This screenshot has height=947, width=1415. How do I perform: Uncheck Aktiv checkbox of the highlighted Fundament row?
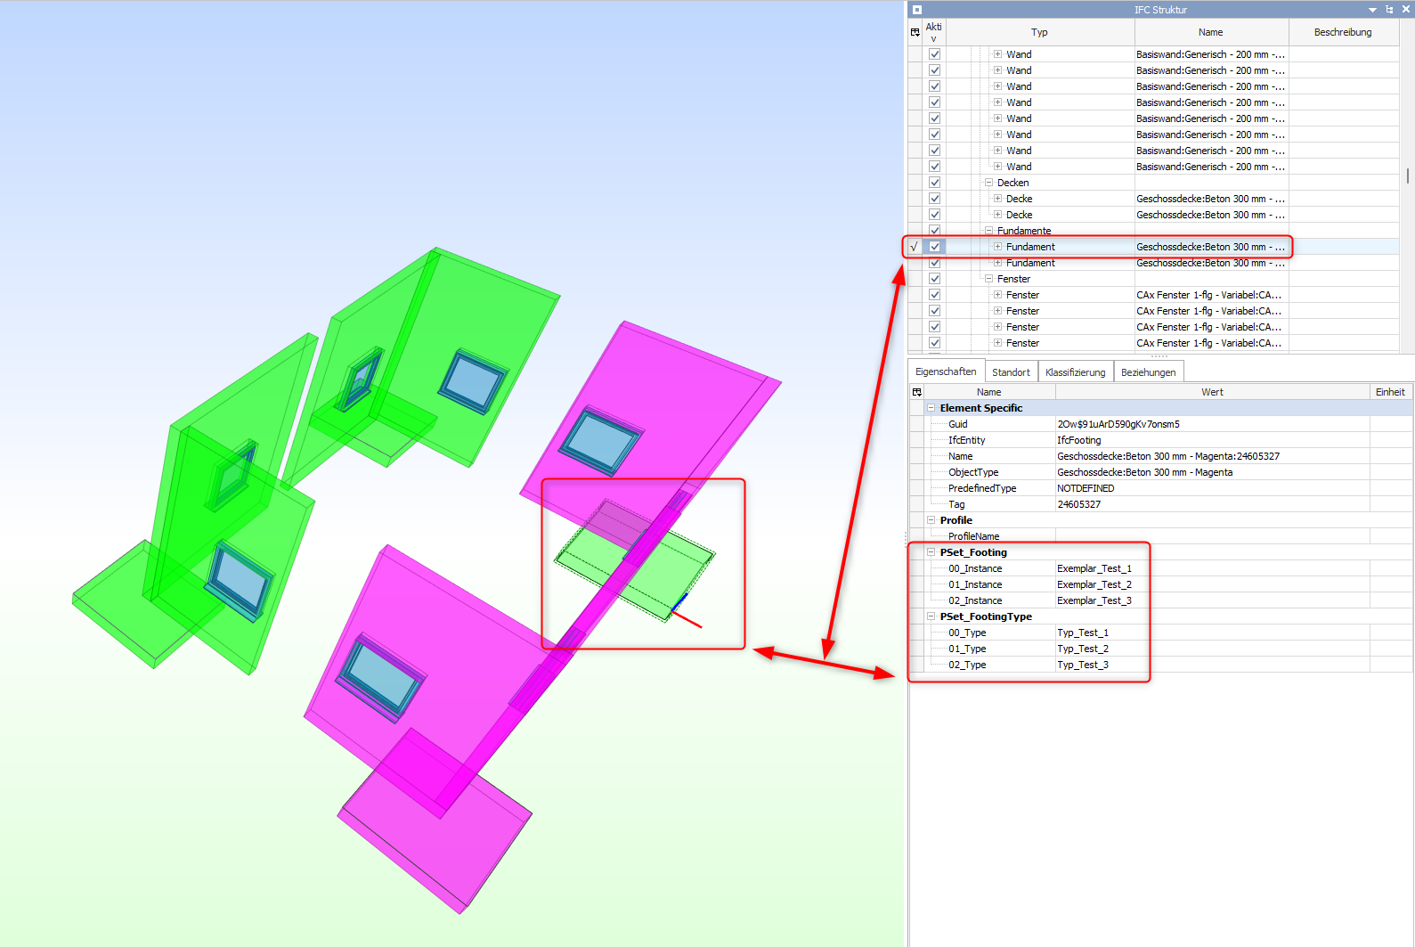click(x=934, y=247)
